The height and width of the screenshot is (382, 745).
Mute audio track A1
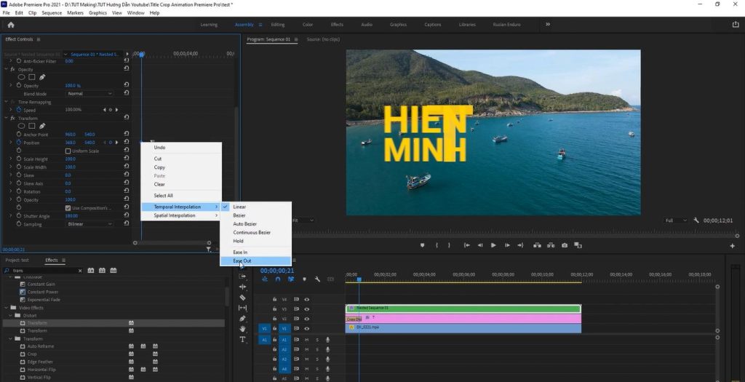point(306,340)
